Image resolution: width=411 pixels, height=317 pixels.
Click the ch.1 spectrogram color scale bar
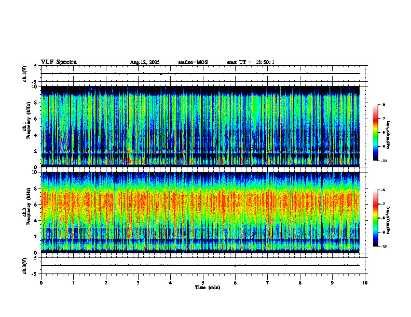coord(376,133)
